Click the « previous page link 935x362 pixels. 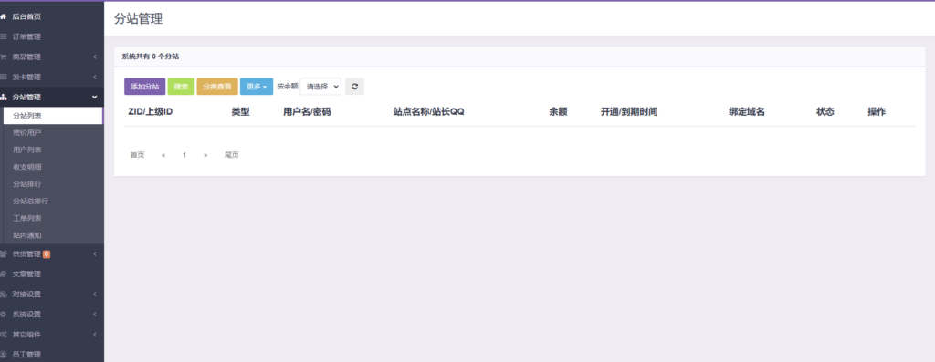pyautogui.click(x=163, y=155)
